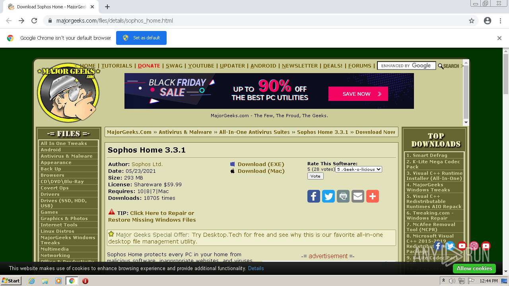
Task: Click the gray printer share icon
Action: [343, 196]
